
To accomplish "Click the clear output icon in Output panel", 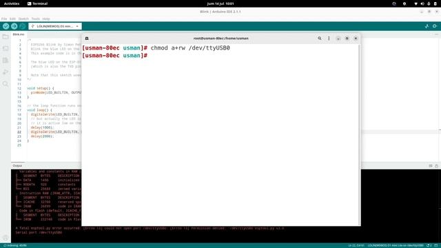I will point(431,166).
